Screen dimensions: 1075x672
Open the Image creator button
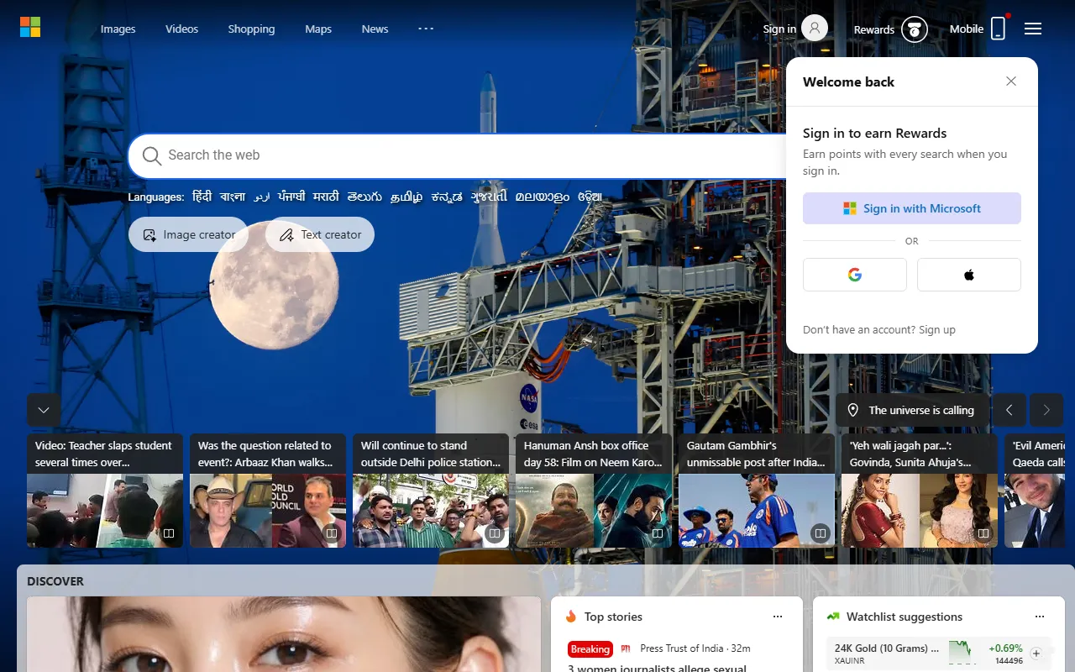(x=188, y=234)
